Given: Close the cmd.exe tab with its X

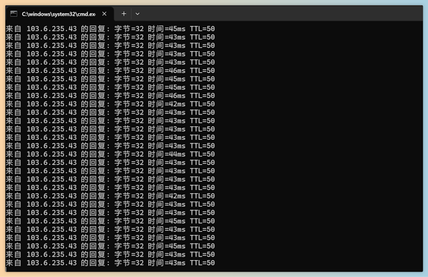Looking at the screenshot, I should click(104, 14).
